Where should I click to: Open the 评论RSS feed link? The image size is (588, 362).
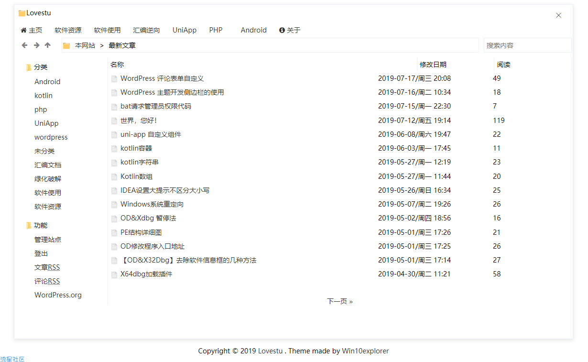[47, 281]
